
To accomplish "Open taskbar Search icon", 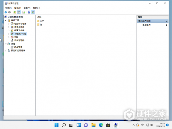I will click(64, 125).
